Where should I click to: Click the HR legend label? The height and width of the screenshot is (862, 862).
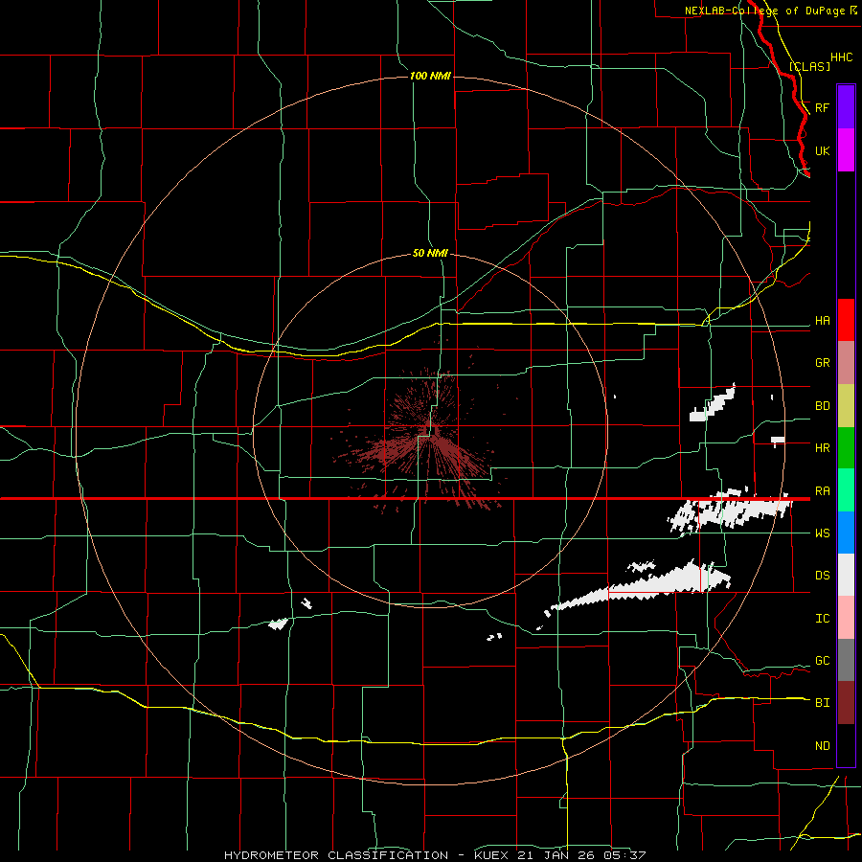[822, 448]
